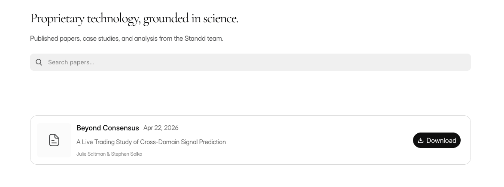
Task: Select the Live Trading Study subtitle text
Action: pos(151,142)
